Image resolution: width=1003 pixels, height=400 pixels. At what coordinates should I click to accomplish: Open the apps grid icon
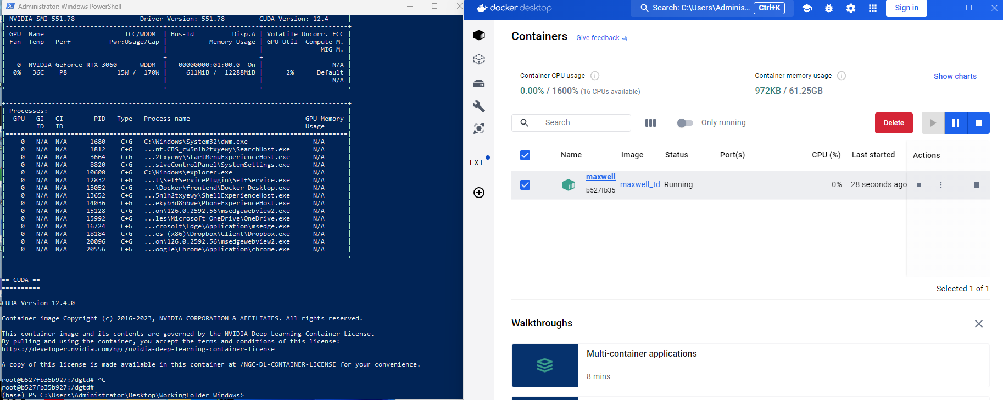coord(873,8)
